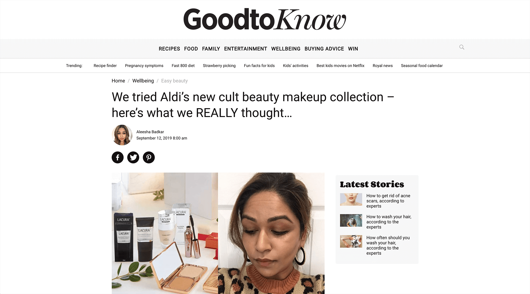Select Buying Advice in navigation

[324, 49]
